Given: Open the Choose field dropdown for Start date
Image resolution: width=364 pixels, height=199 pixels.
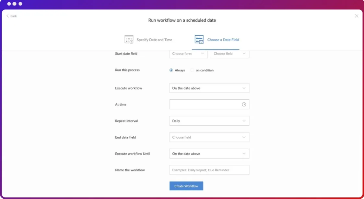Looking at the screenshot, I should tap(230, 54).
